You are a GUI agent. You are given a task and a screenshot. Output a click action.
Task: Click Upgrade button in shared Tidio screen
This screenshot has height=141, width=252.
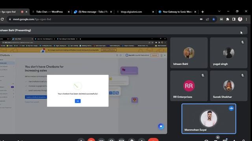tap(154, 55)
